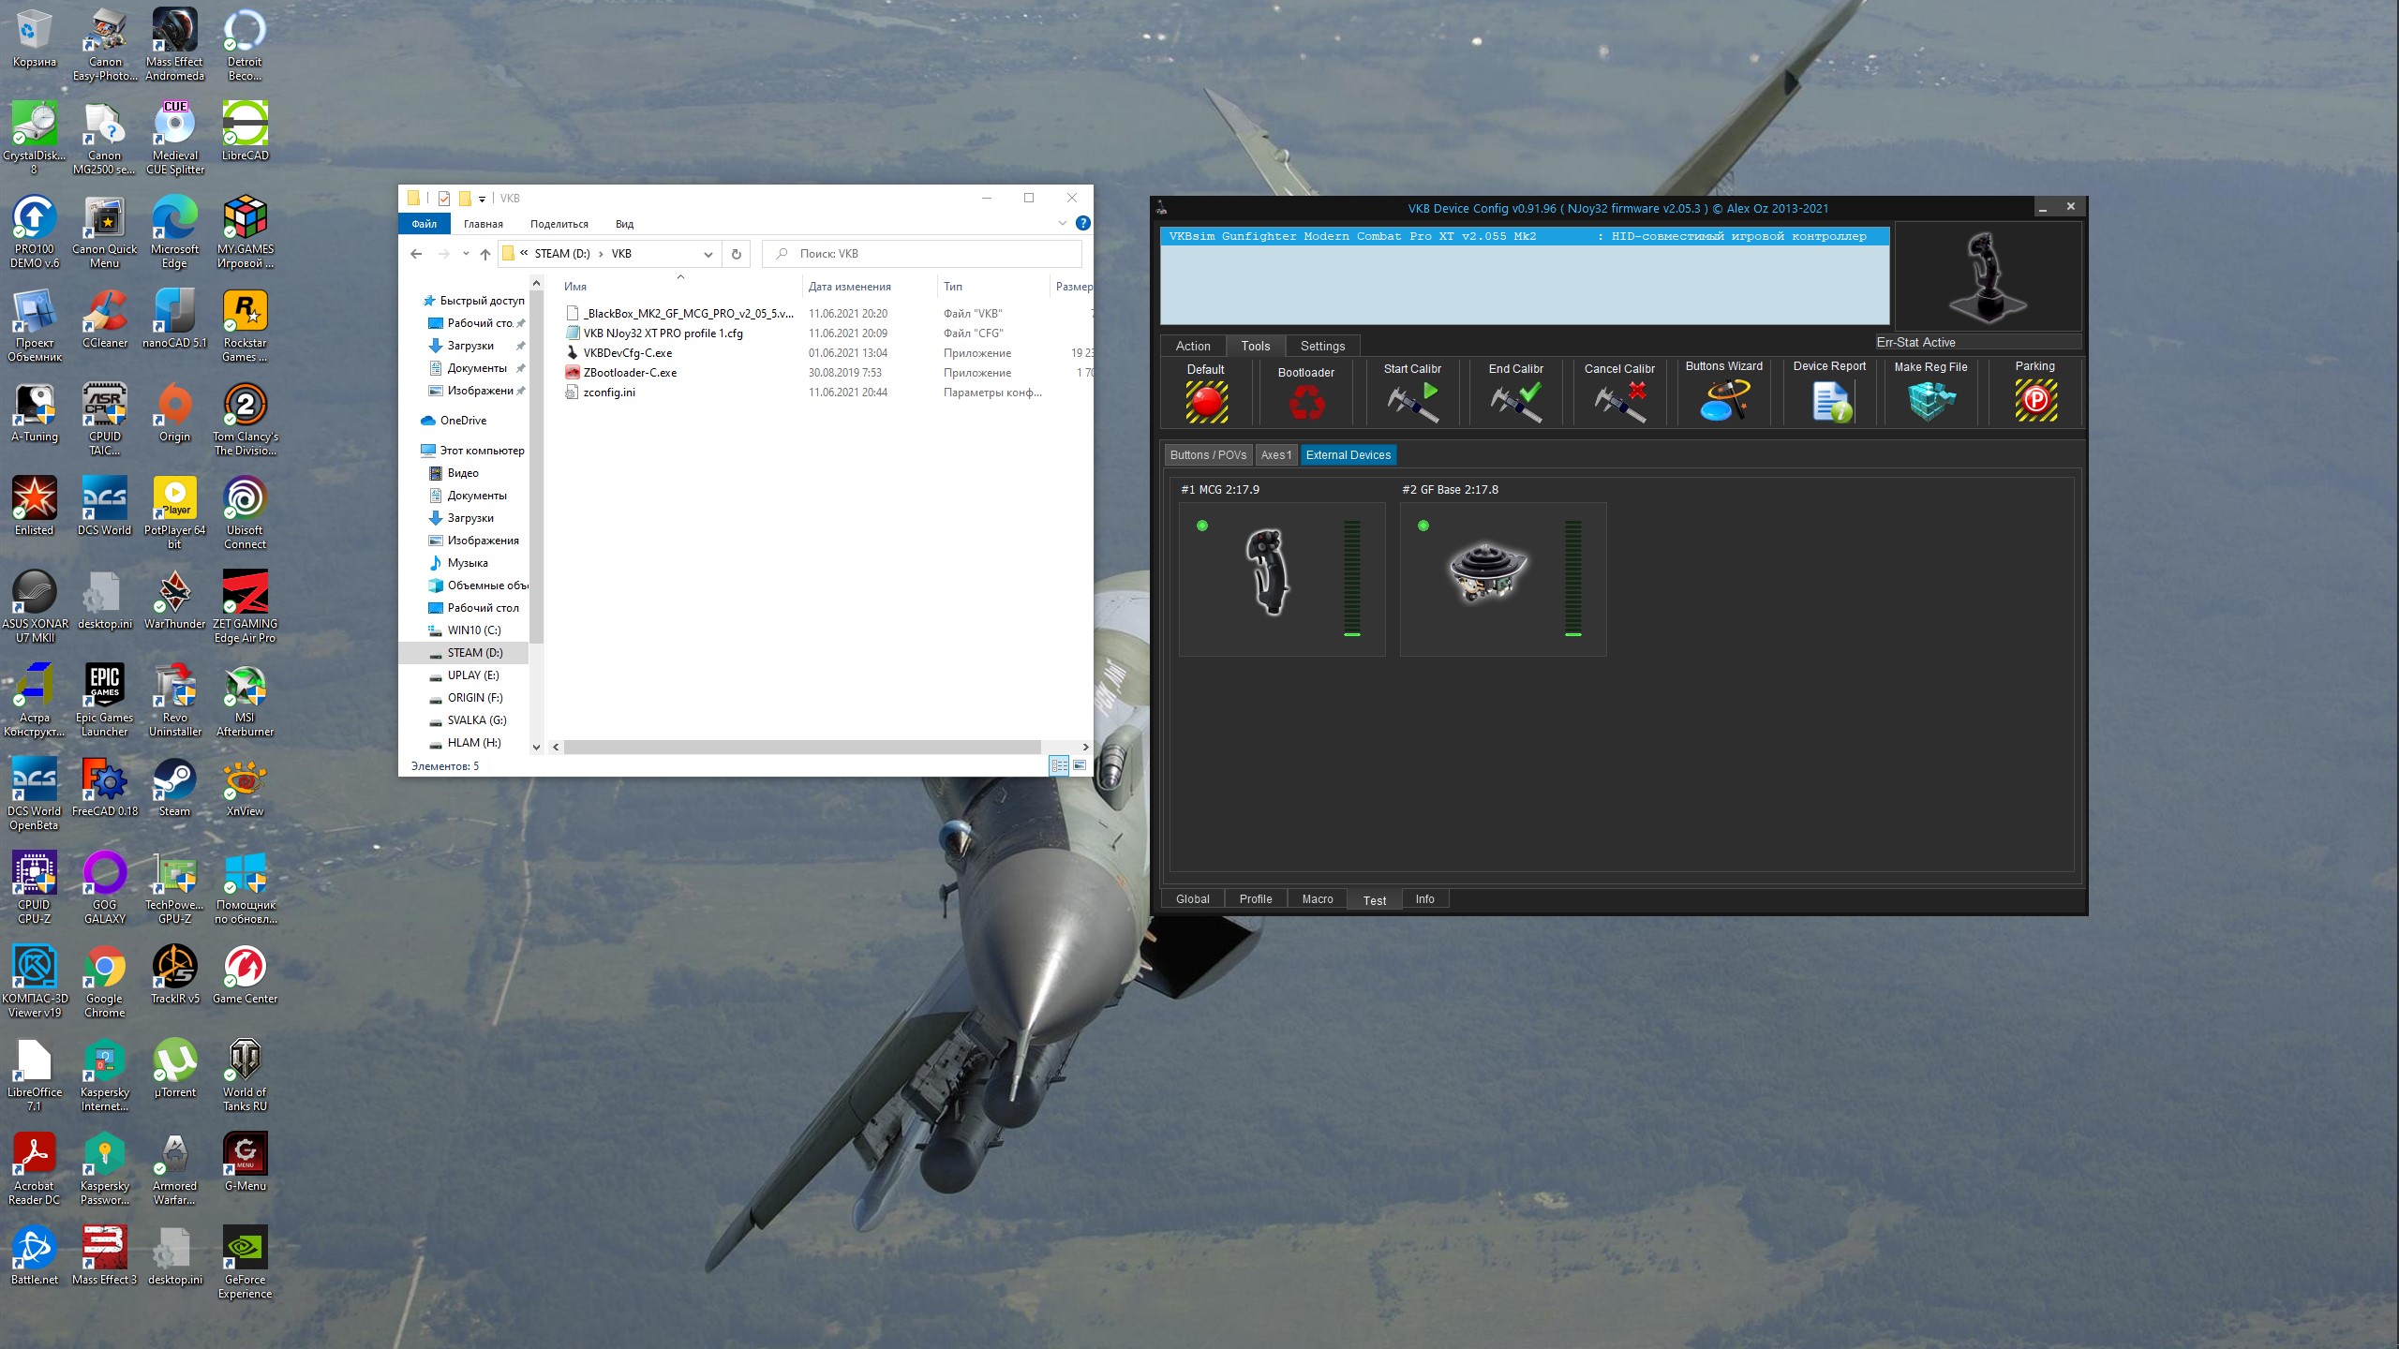This screenshot has width=2399, height=1349.
Task: Finish calibration with End Calibr icon
Action: coord(1516,403)
